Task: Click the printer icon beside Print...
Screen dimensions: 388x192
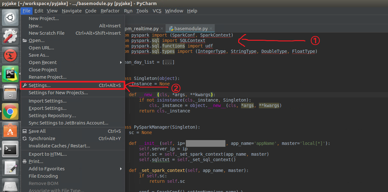Action: pos(25,161)
